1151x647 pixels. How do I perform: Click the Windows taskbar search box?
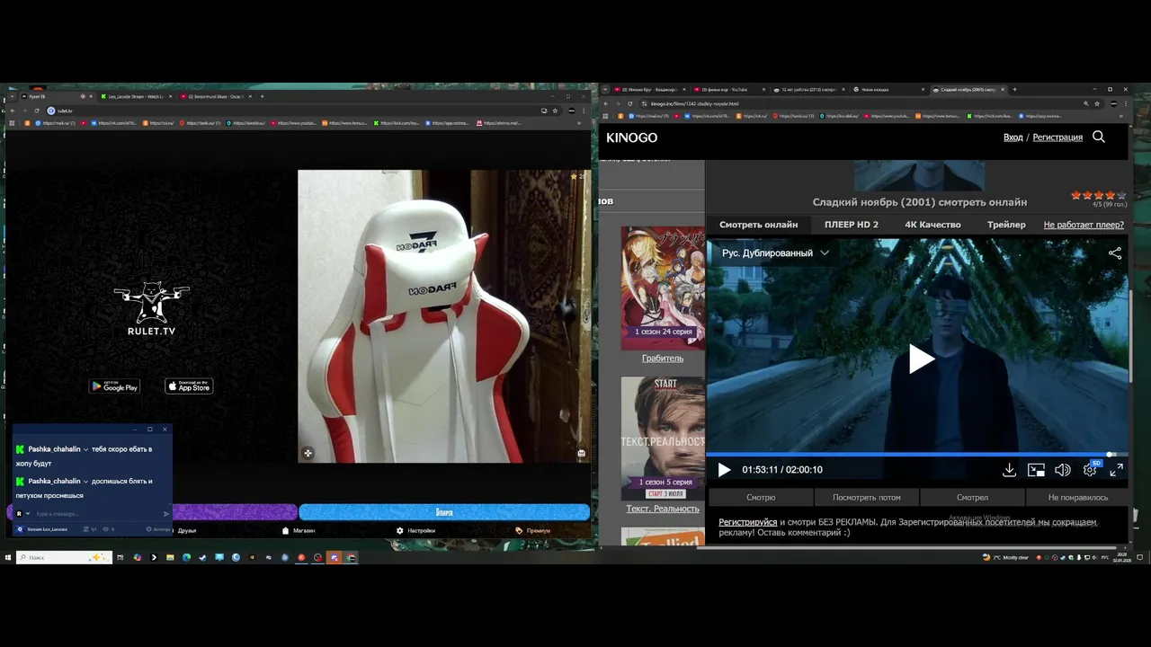tap(64, 557)
